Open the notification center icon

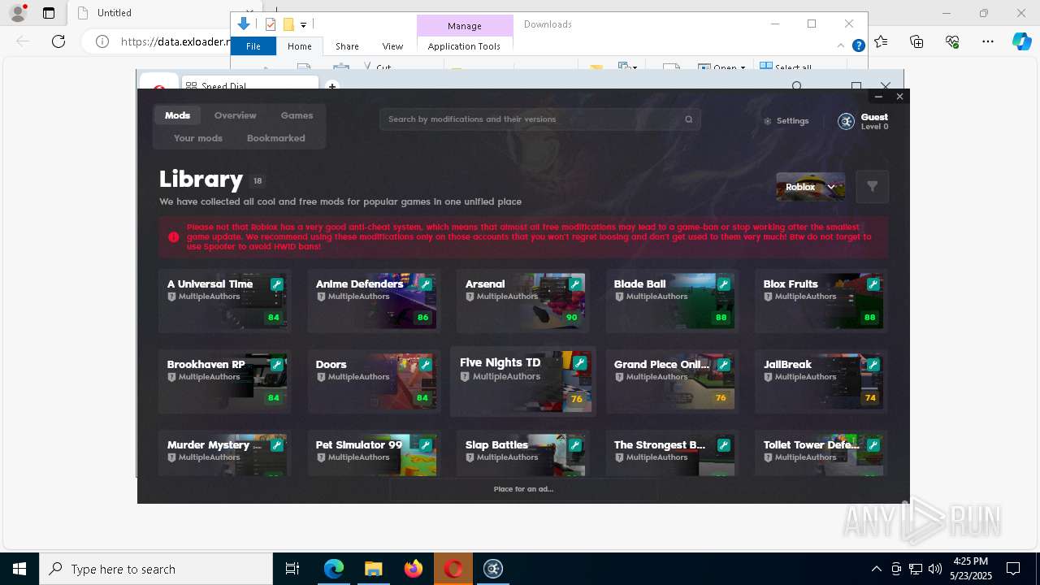(x=1013, y=569)
